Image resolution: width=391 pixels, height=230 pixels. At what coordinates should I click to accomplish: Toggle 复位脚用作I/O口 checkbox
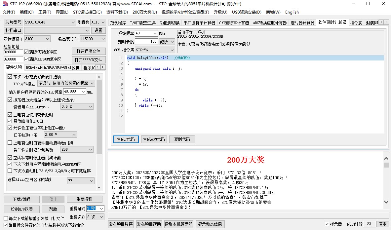tap(10, 121)
